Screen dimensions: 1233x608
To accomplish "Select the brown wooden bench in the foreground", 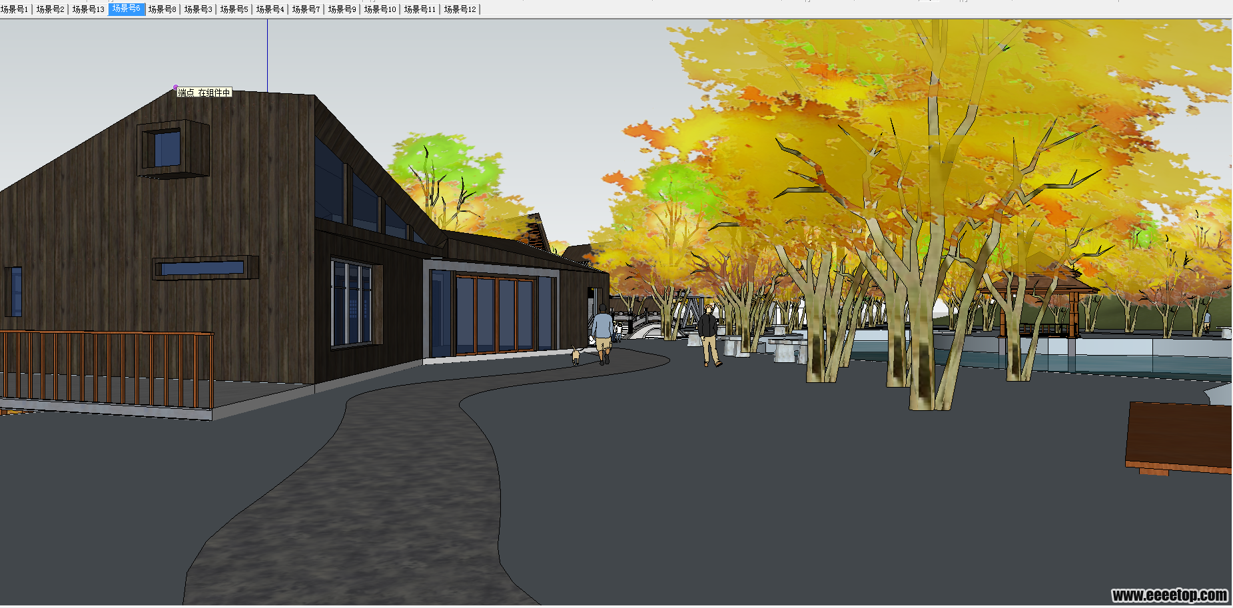I will tap(1179, 438).
